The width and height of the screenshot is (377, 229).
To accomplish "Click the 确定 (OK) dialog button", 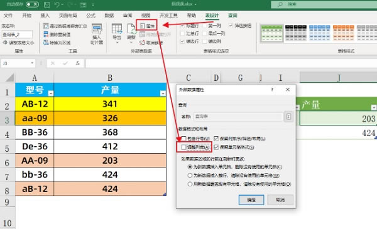I will pyautogui.click(x=251, y=200).
